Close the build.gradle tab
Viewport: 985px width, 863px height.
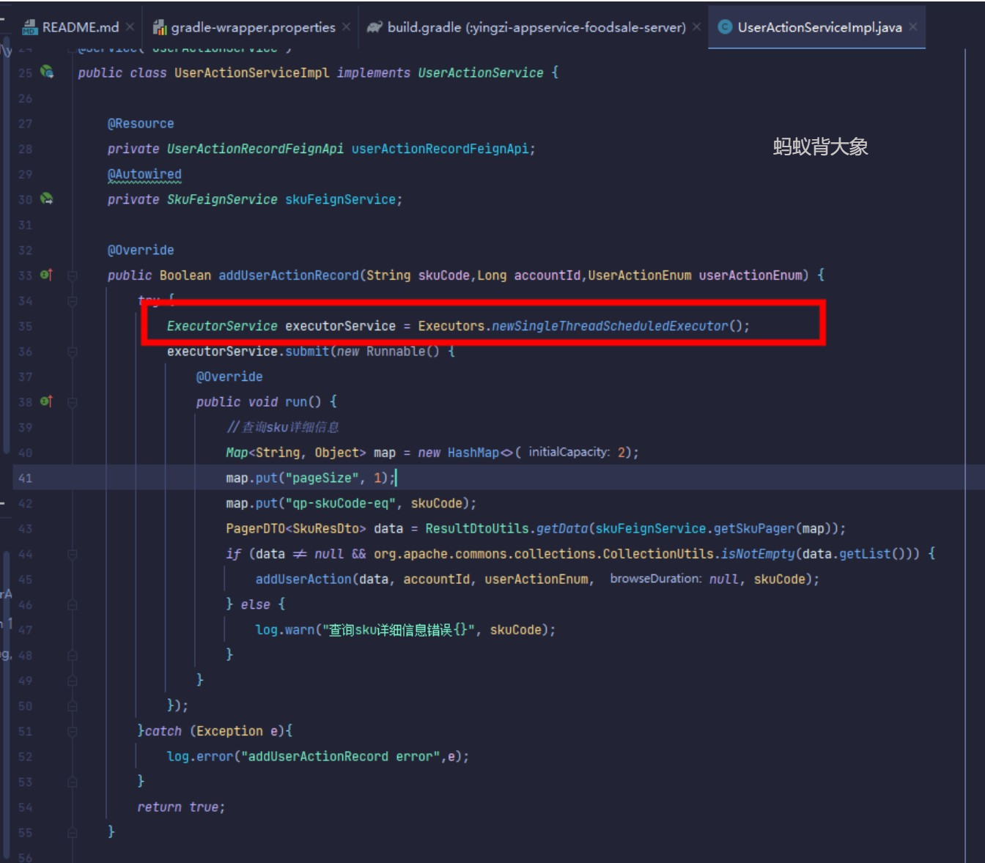(696, 27)
